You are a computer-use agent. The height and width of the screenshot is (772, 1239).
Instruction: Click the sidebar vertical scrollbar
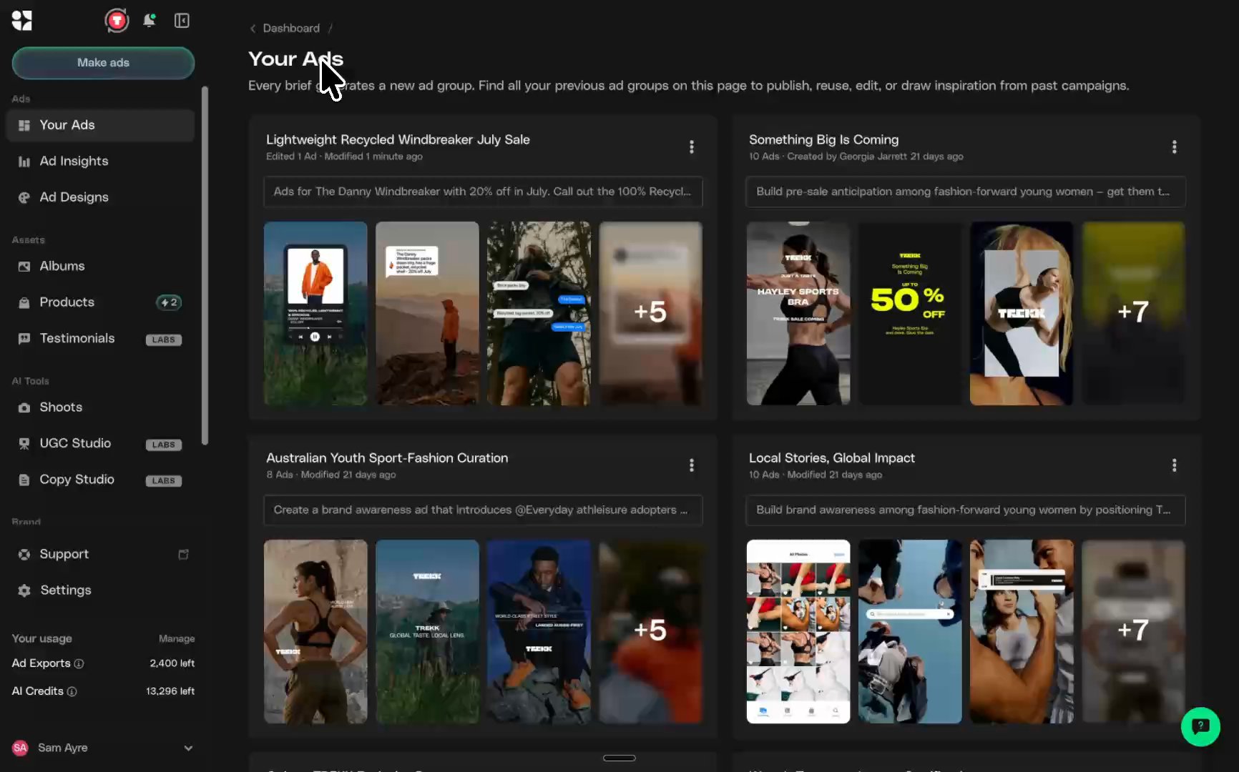pyautogui.click(x=205, y=264)
